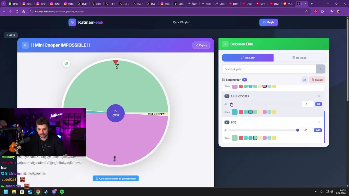Switch to the Notepad tab

point(299,58)
